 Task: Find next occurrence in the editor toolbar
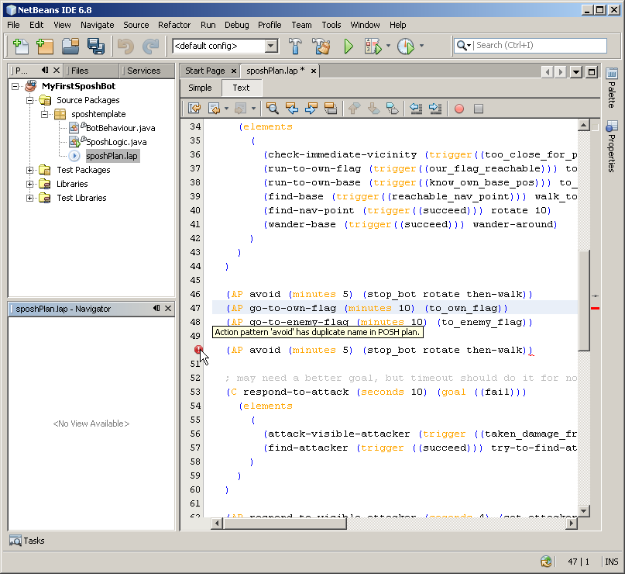(311, 109)
